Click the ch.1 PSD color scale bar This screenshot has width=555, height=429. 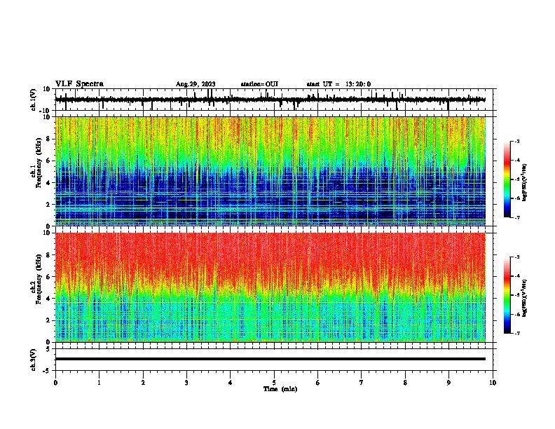click(507, 179)
